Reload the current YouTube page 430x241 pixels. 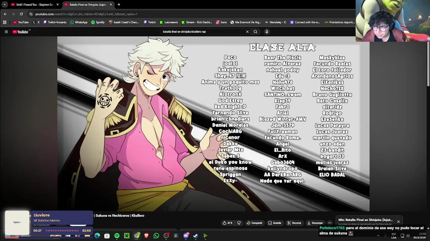pyautogui.click(x=21, y=14)
